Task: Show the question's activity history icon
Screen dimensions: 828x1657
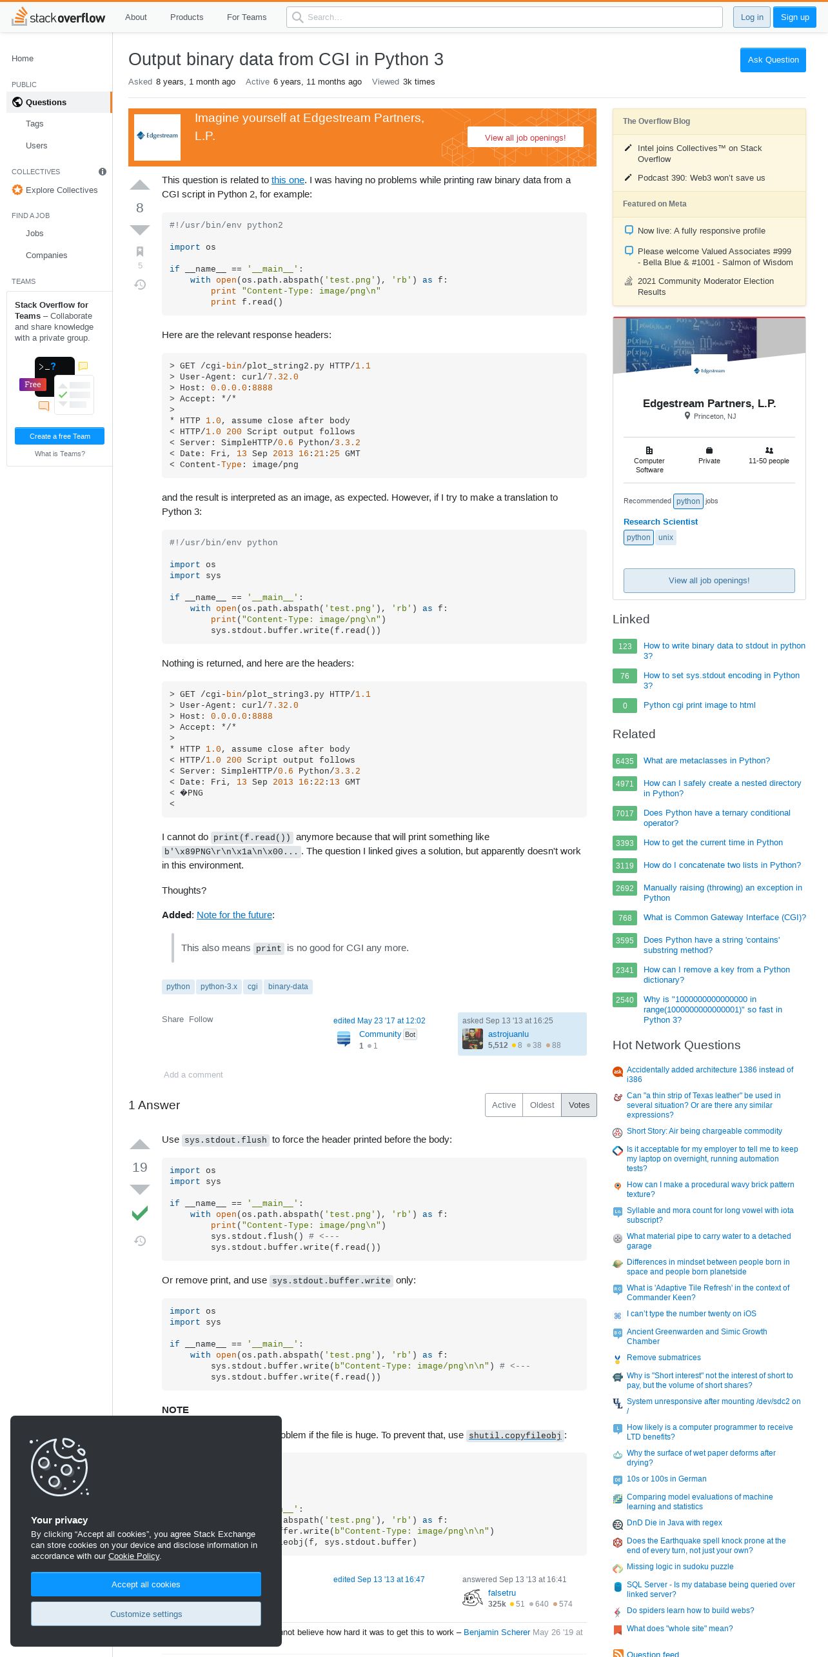Action: pyautogui.click(x=140, y=285)
